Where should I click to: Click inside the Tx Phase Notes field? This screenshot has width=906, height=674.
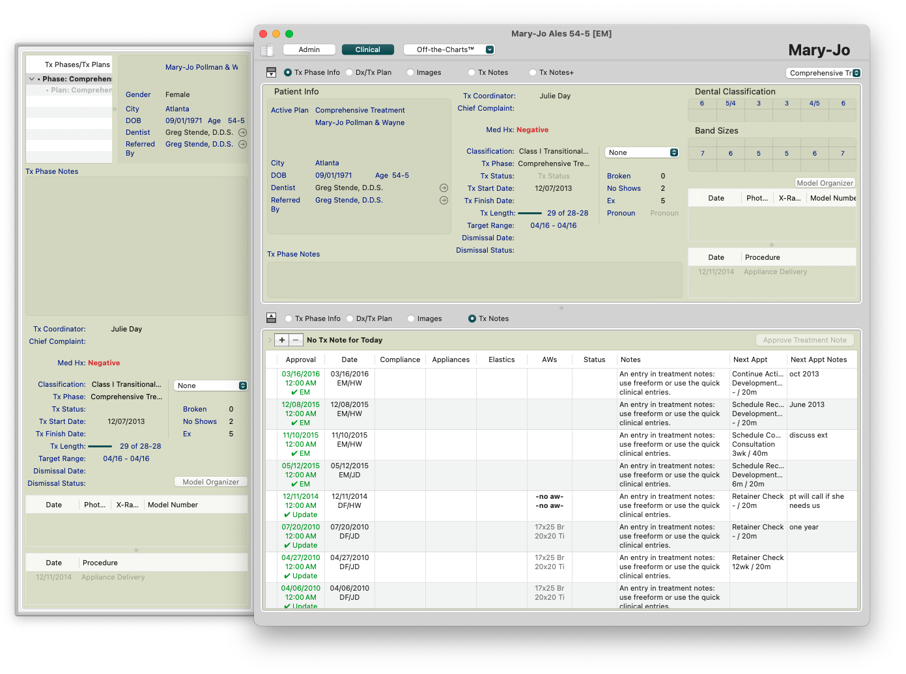(x=474, y=280)
